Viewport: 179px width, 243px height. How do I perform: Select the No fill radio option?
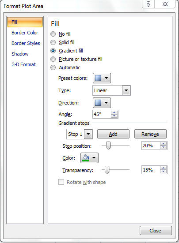(53, 34)
